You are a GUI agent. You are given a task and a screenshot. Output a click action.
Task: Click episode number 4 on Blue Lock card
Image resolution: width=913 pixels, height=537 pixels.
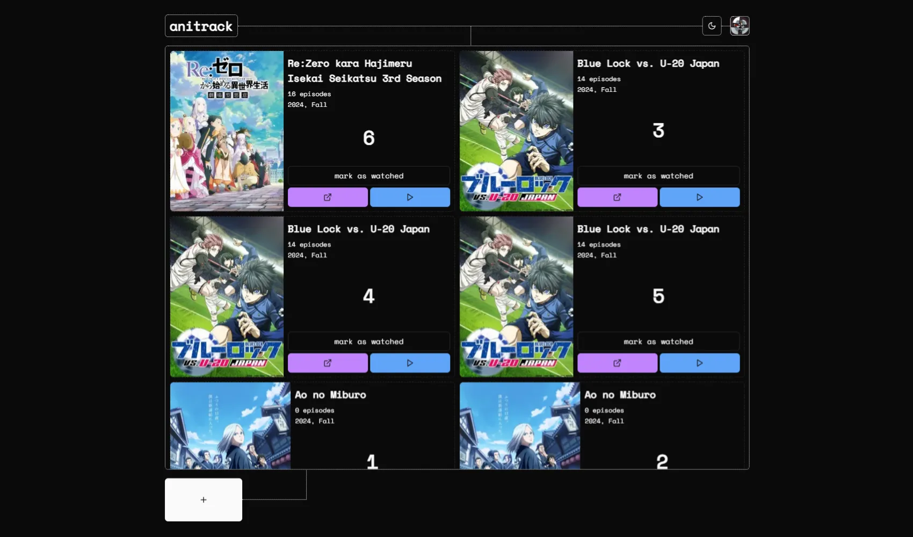click(369, 296)
